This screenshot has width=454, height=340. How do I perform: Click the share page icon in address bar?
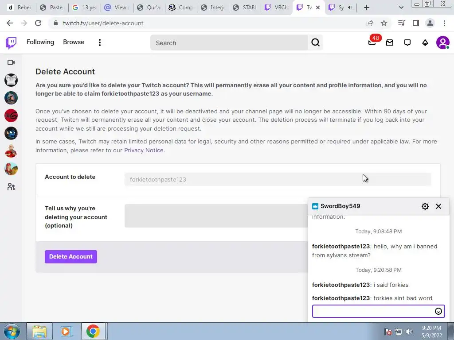click(x=370, y=23)
